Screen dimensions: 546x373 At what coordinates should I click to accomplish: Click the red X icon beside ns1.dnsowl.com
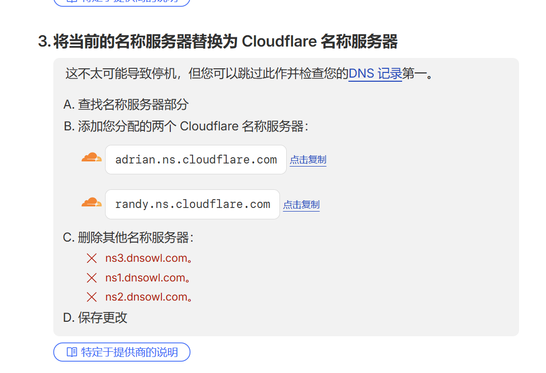[92, 277]
